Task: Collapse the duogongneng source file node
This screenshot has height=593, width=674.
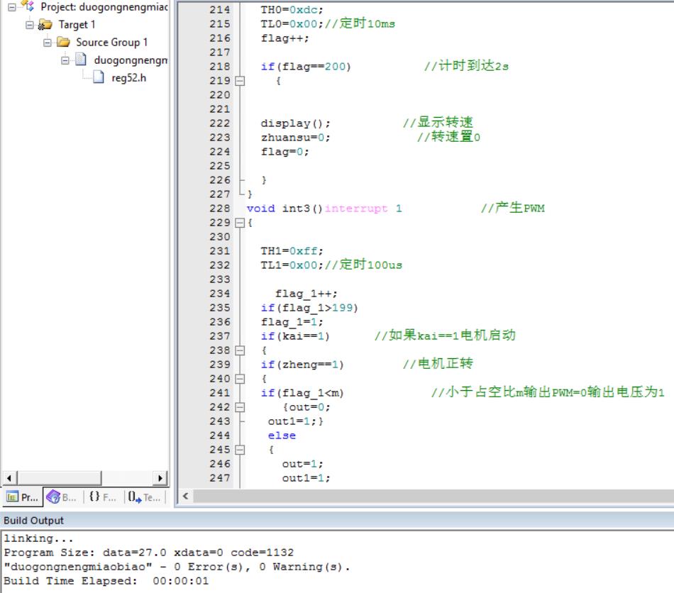Action: pyautogui.click(x=65, y=60)
